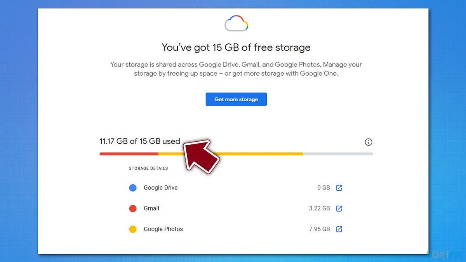
Task: Click the blue Google Drive color dot
Action: 133,188
